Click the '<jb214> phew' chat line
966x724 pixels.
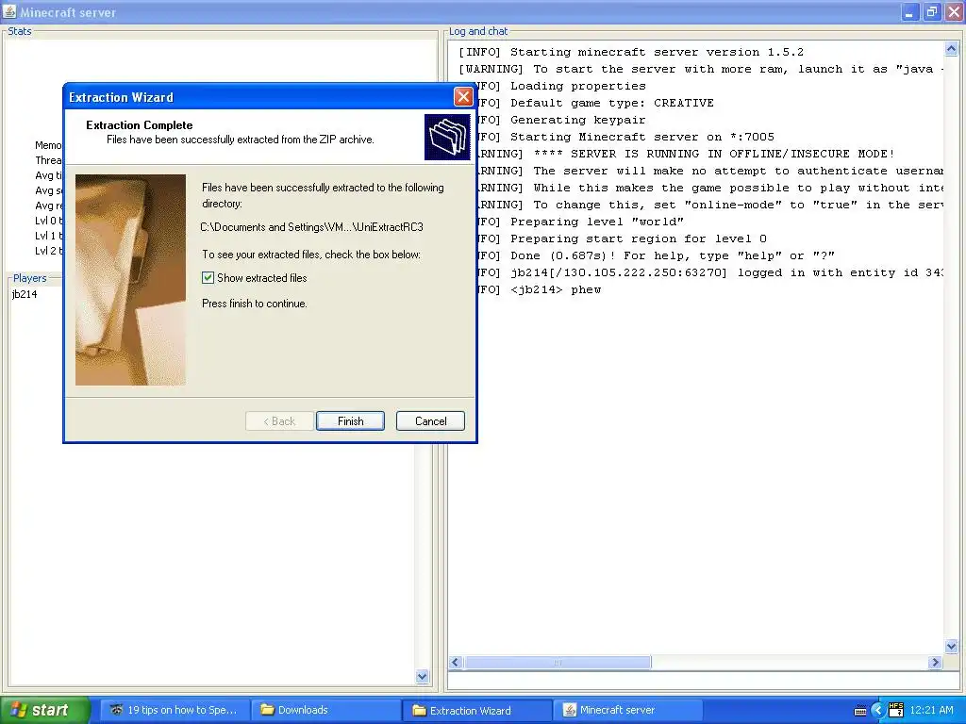pyautogui.click(x=555, y=289)
